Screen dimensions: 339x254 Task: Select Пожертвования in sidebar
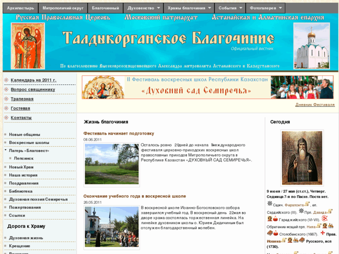[25, 207]
